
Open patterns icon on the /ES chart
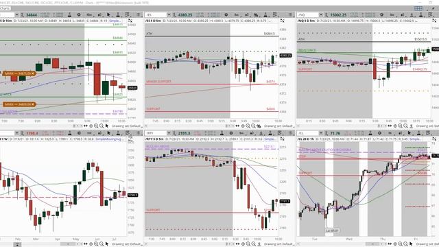point(275,15)
